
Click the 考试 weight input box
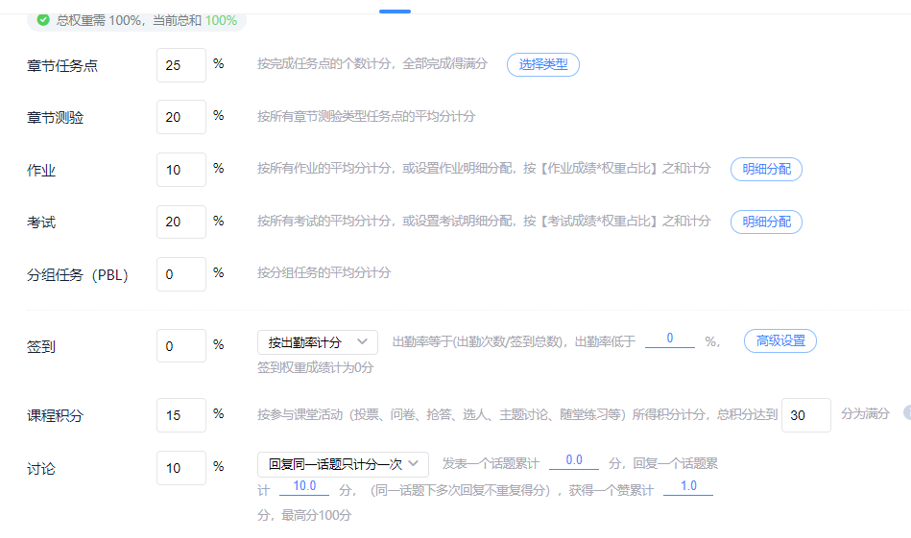click(x=180, y=222)
